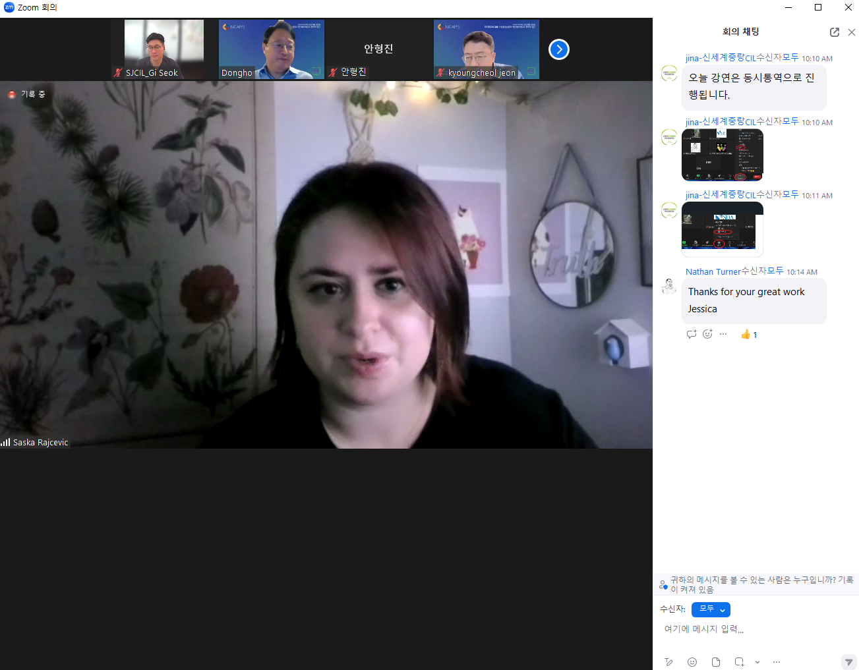The height and width of the screenshot is (670, 859).
Task: Select Dongho's video thumbnail
Action: pyautogui.click(x=271, y=49)
